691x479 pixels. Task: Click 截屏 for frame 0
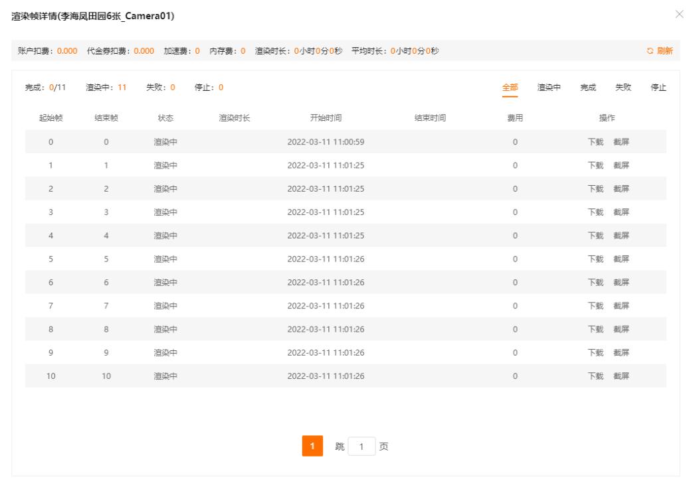pos(620,141)
